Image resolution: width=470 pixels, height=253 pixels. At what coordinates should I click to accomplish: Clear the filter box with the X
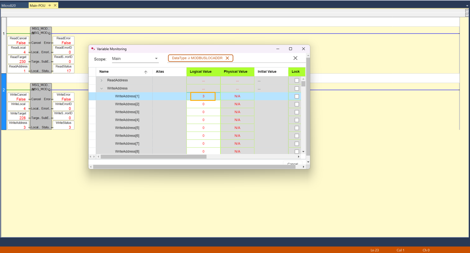(x=295, y=58)
